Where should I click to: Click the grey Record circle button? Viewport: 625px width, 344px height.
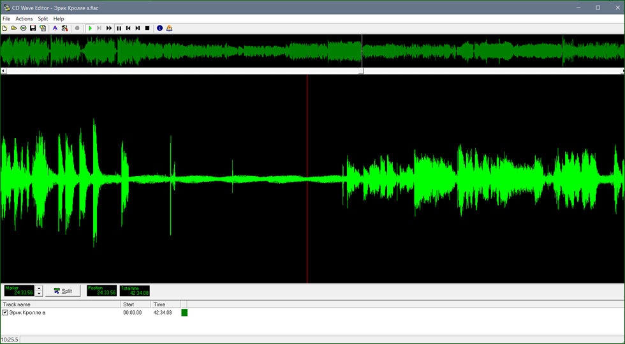click(77, 28)
